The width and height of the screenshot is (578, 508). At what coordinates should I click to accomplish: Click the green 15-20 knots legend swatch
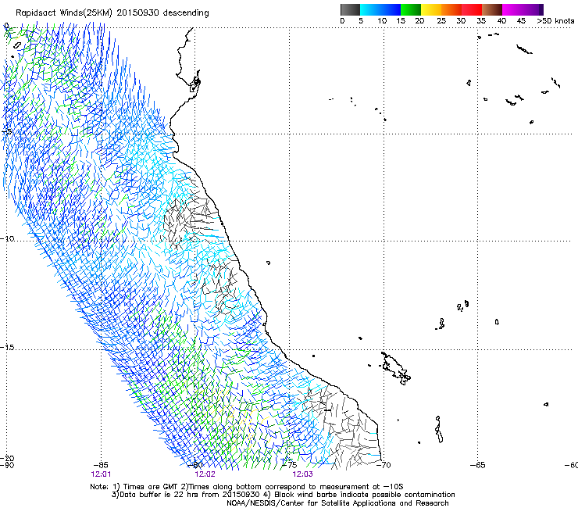coord(411,9)
